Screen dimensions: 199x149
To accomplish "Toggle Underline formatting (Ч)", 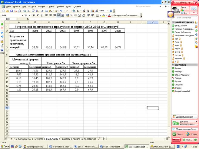I will point(41,15).
